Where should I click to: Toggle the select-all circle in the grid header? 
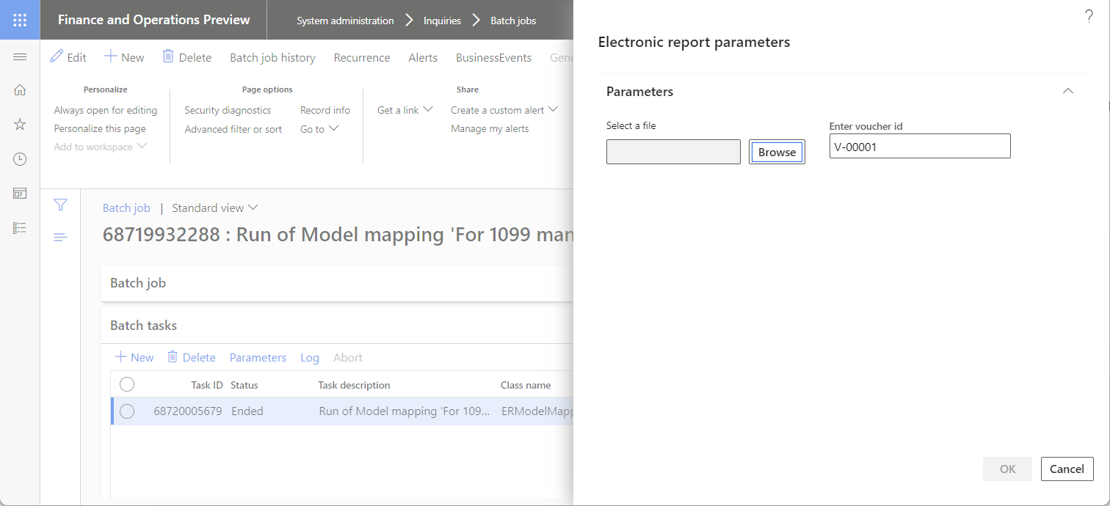click(x=127, y=384)
